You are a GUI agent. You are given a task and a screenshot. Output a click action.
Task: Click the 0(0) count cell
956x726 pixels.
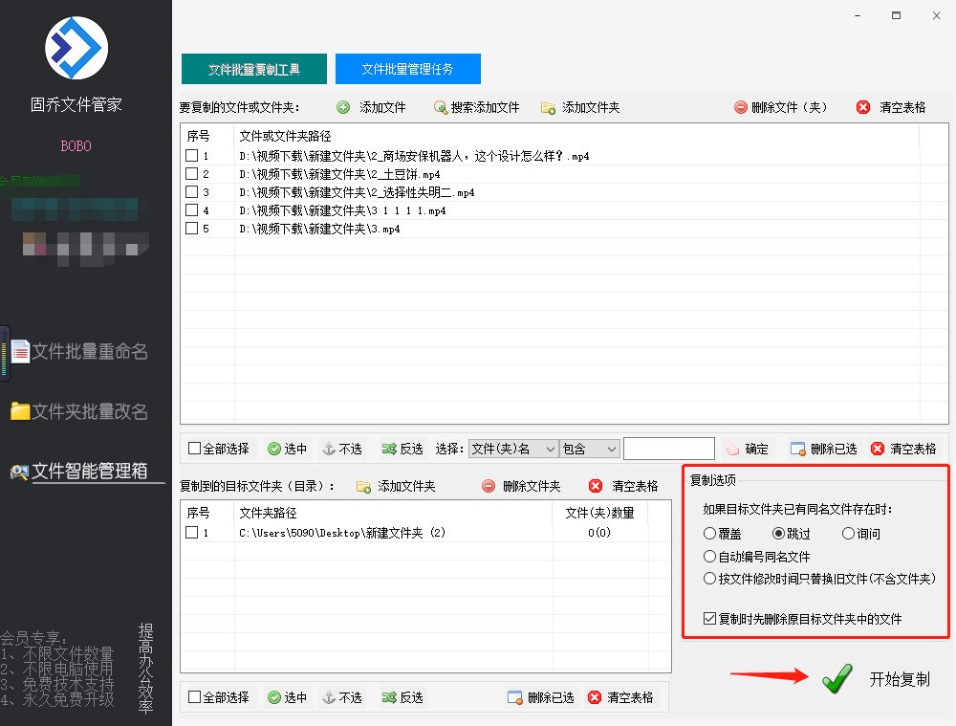pyautogui.click(x=599, y=533)
